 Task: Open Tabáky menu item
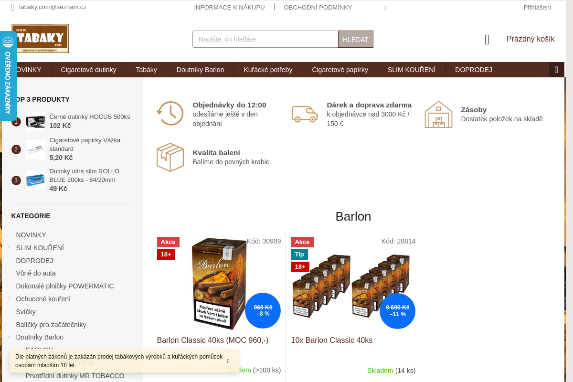click(x=146, y=70)
